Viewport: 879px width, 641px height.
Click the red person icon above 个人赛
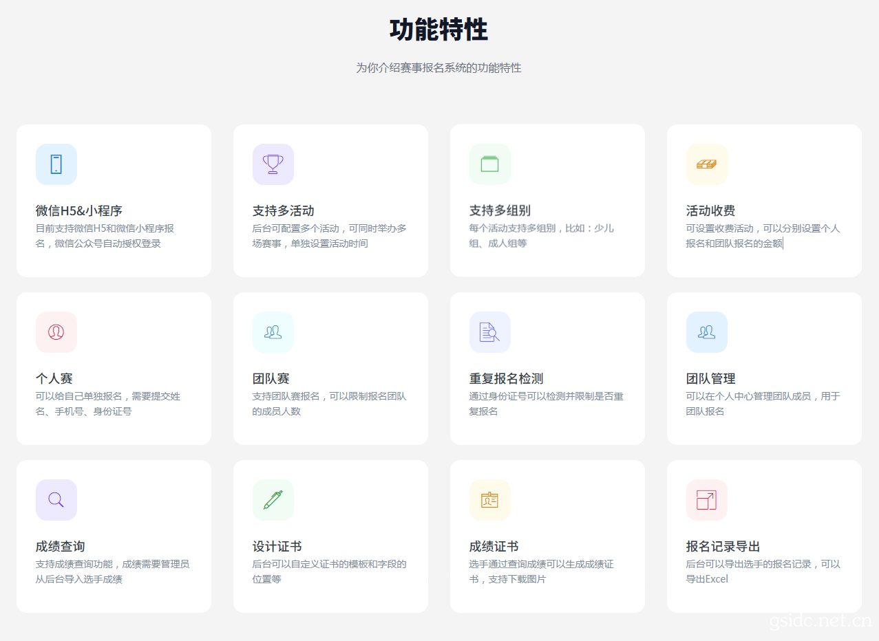(x=56, y=332)
